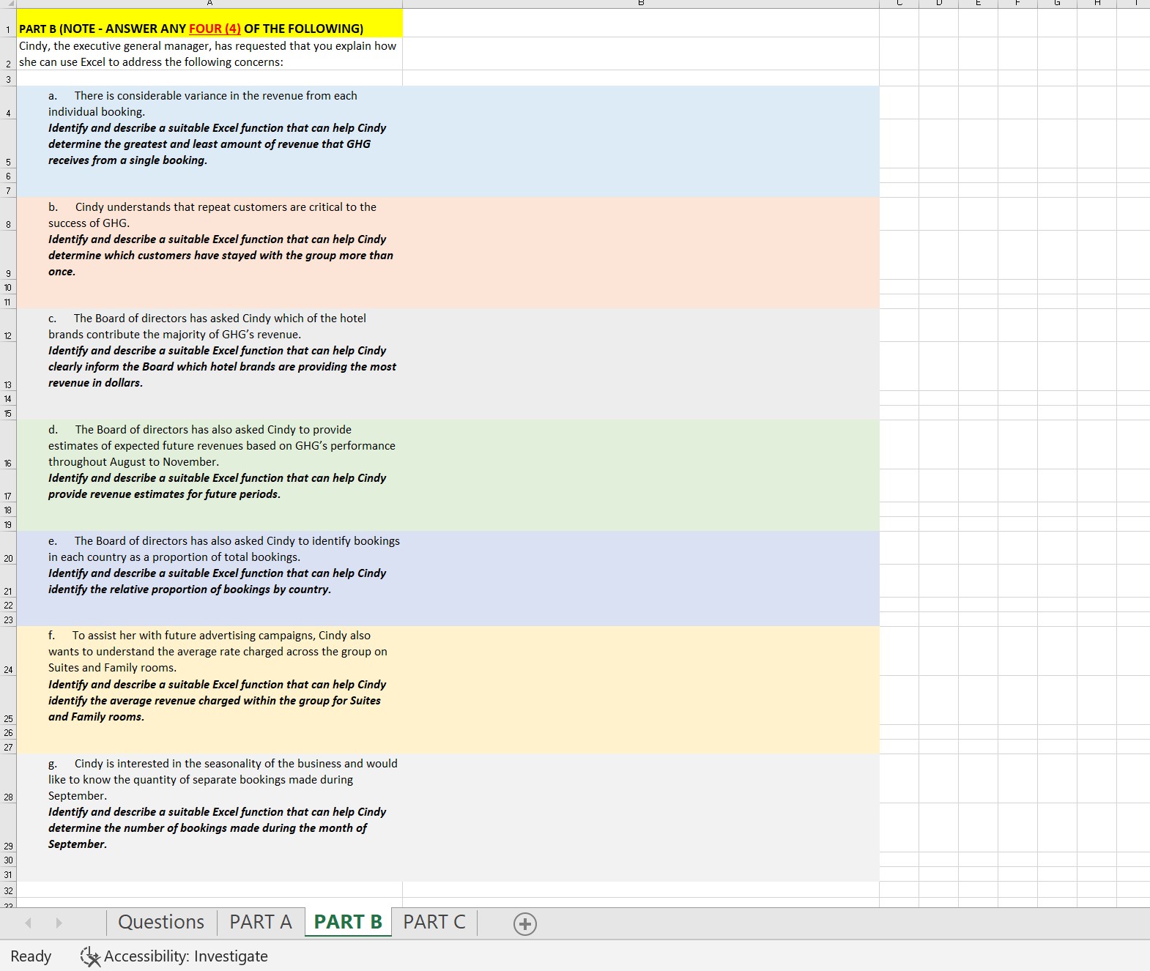Select the column B header

click(x=641, y=4)
